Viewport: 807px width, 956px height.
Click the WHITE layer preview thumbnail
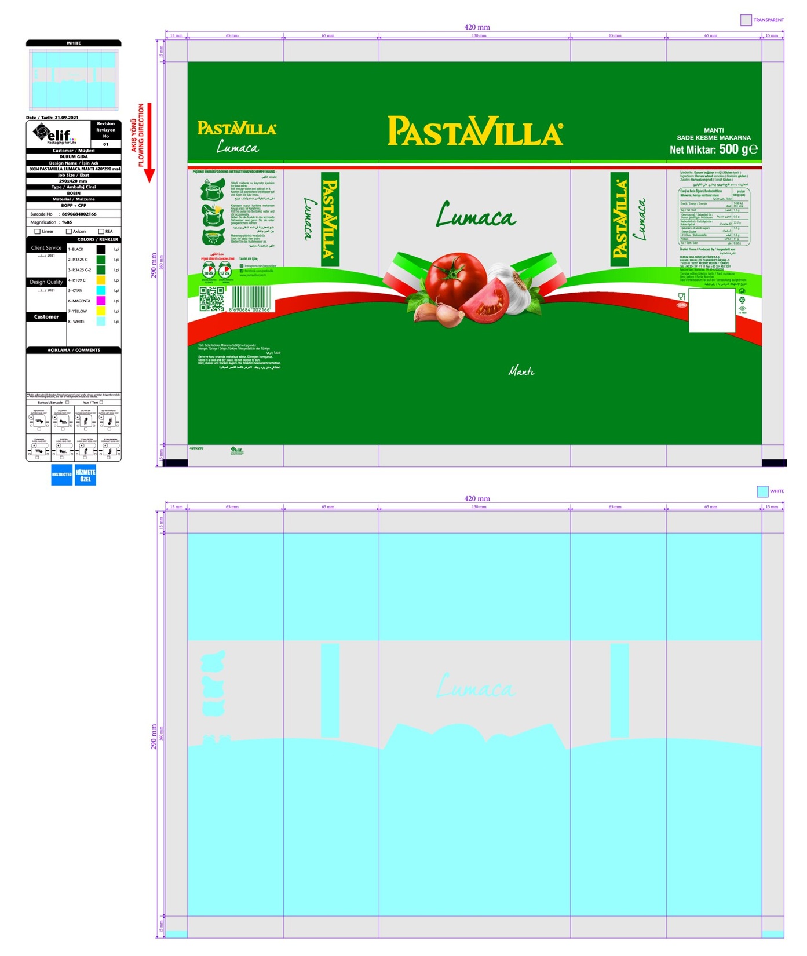[x=74, y=79]
